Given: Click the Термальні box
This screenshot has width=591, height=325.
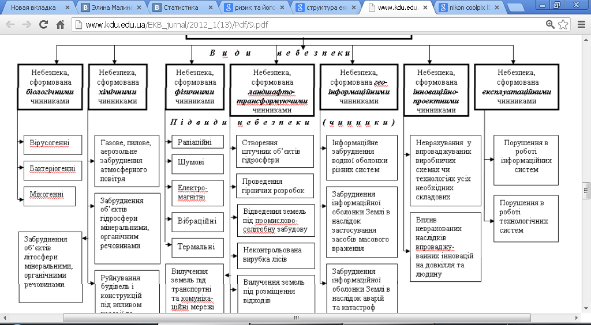Looking at the screenshot, I should click(197, 248).
